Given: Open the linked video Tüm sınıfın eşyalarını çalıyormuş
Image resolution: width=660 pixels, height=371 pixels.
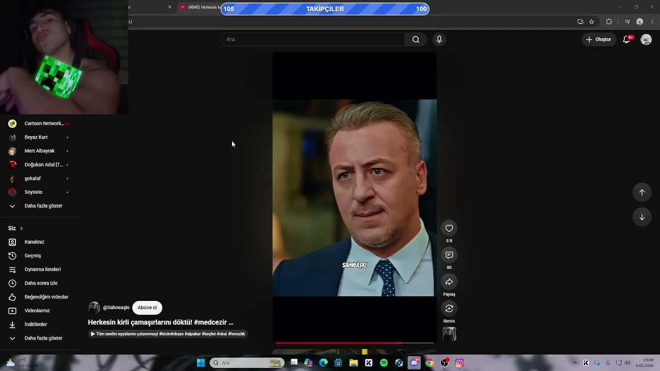Looking at the screenshot, I should [x=168, y=334].
